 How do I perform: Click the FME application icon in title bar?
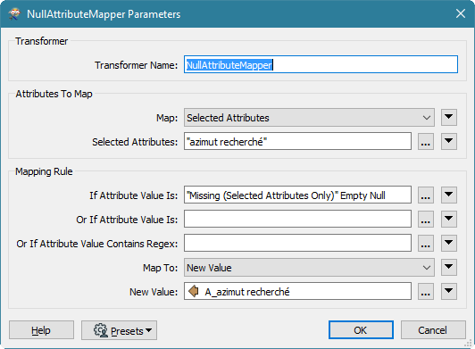coord(14,14)
